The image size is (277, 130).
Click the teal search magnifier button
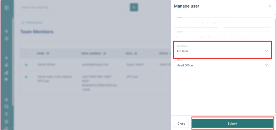tap(134, 7)
